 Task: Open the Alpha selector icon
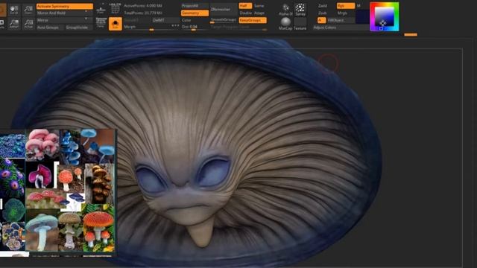pos(285,10)
